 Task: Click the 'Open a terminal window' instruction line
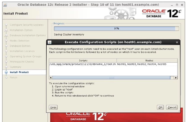coord(68,86)
